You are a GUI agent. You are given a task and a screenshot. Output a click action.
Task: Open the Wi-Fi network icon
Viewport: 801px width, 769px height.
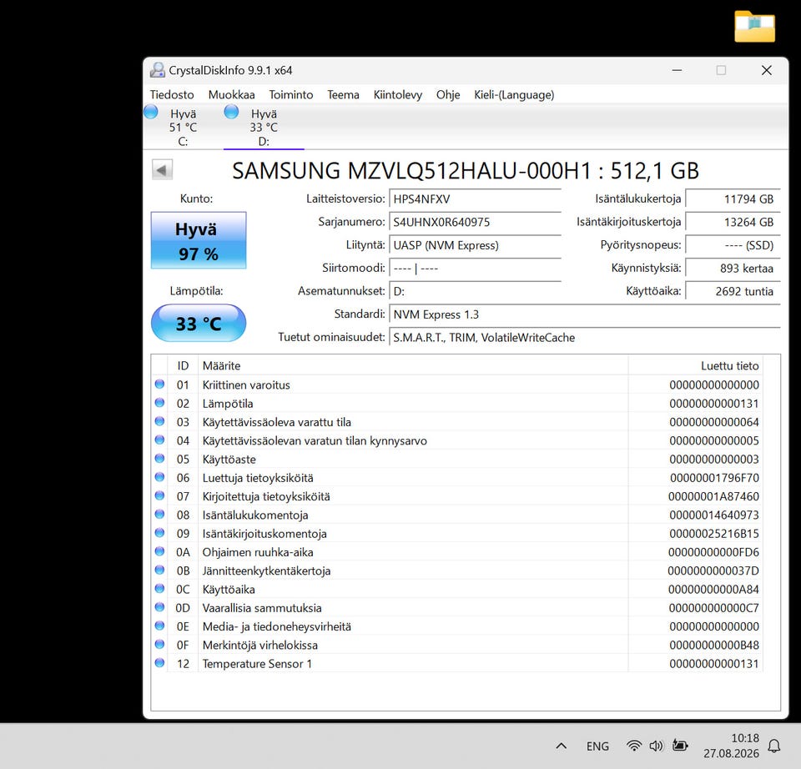[634, 746]
